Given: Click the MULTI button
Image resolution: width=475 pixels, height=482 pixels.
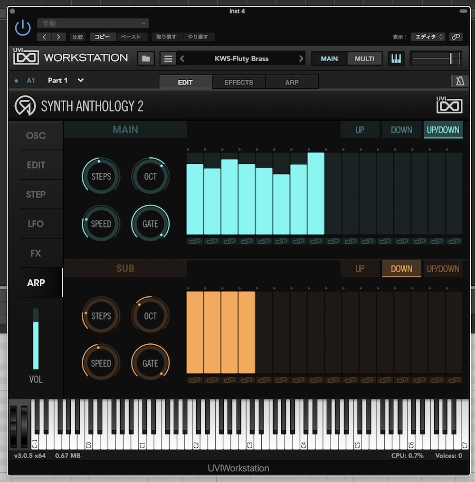Looking at the screenshot, I should [364, 59].
